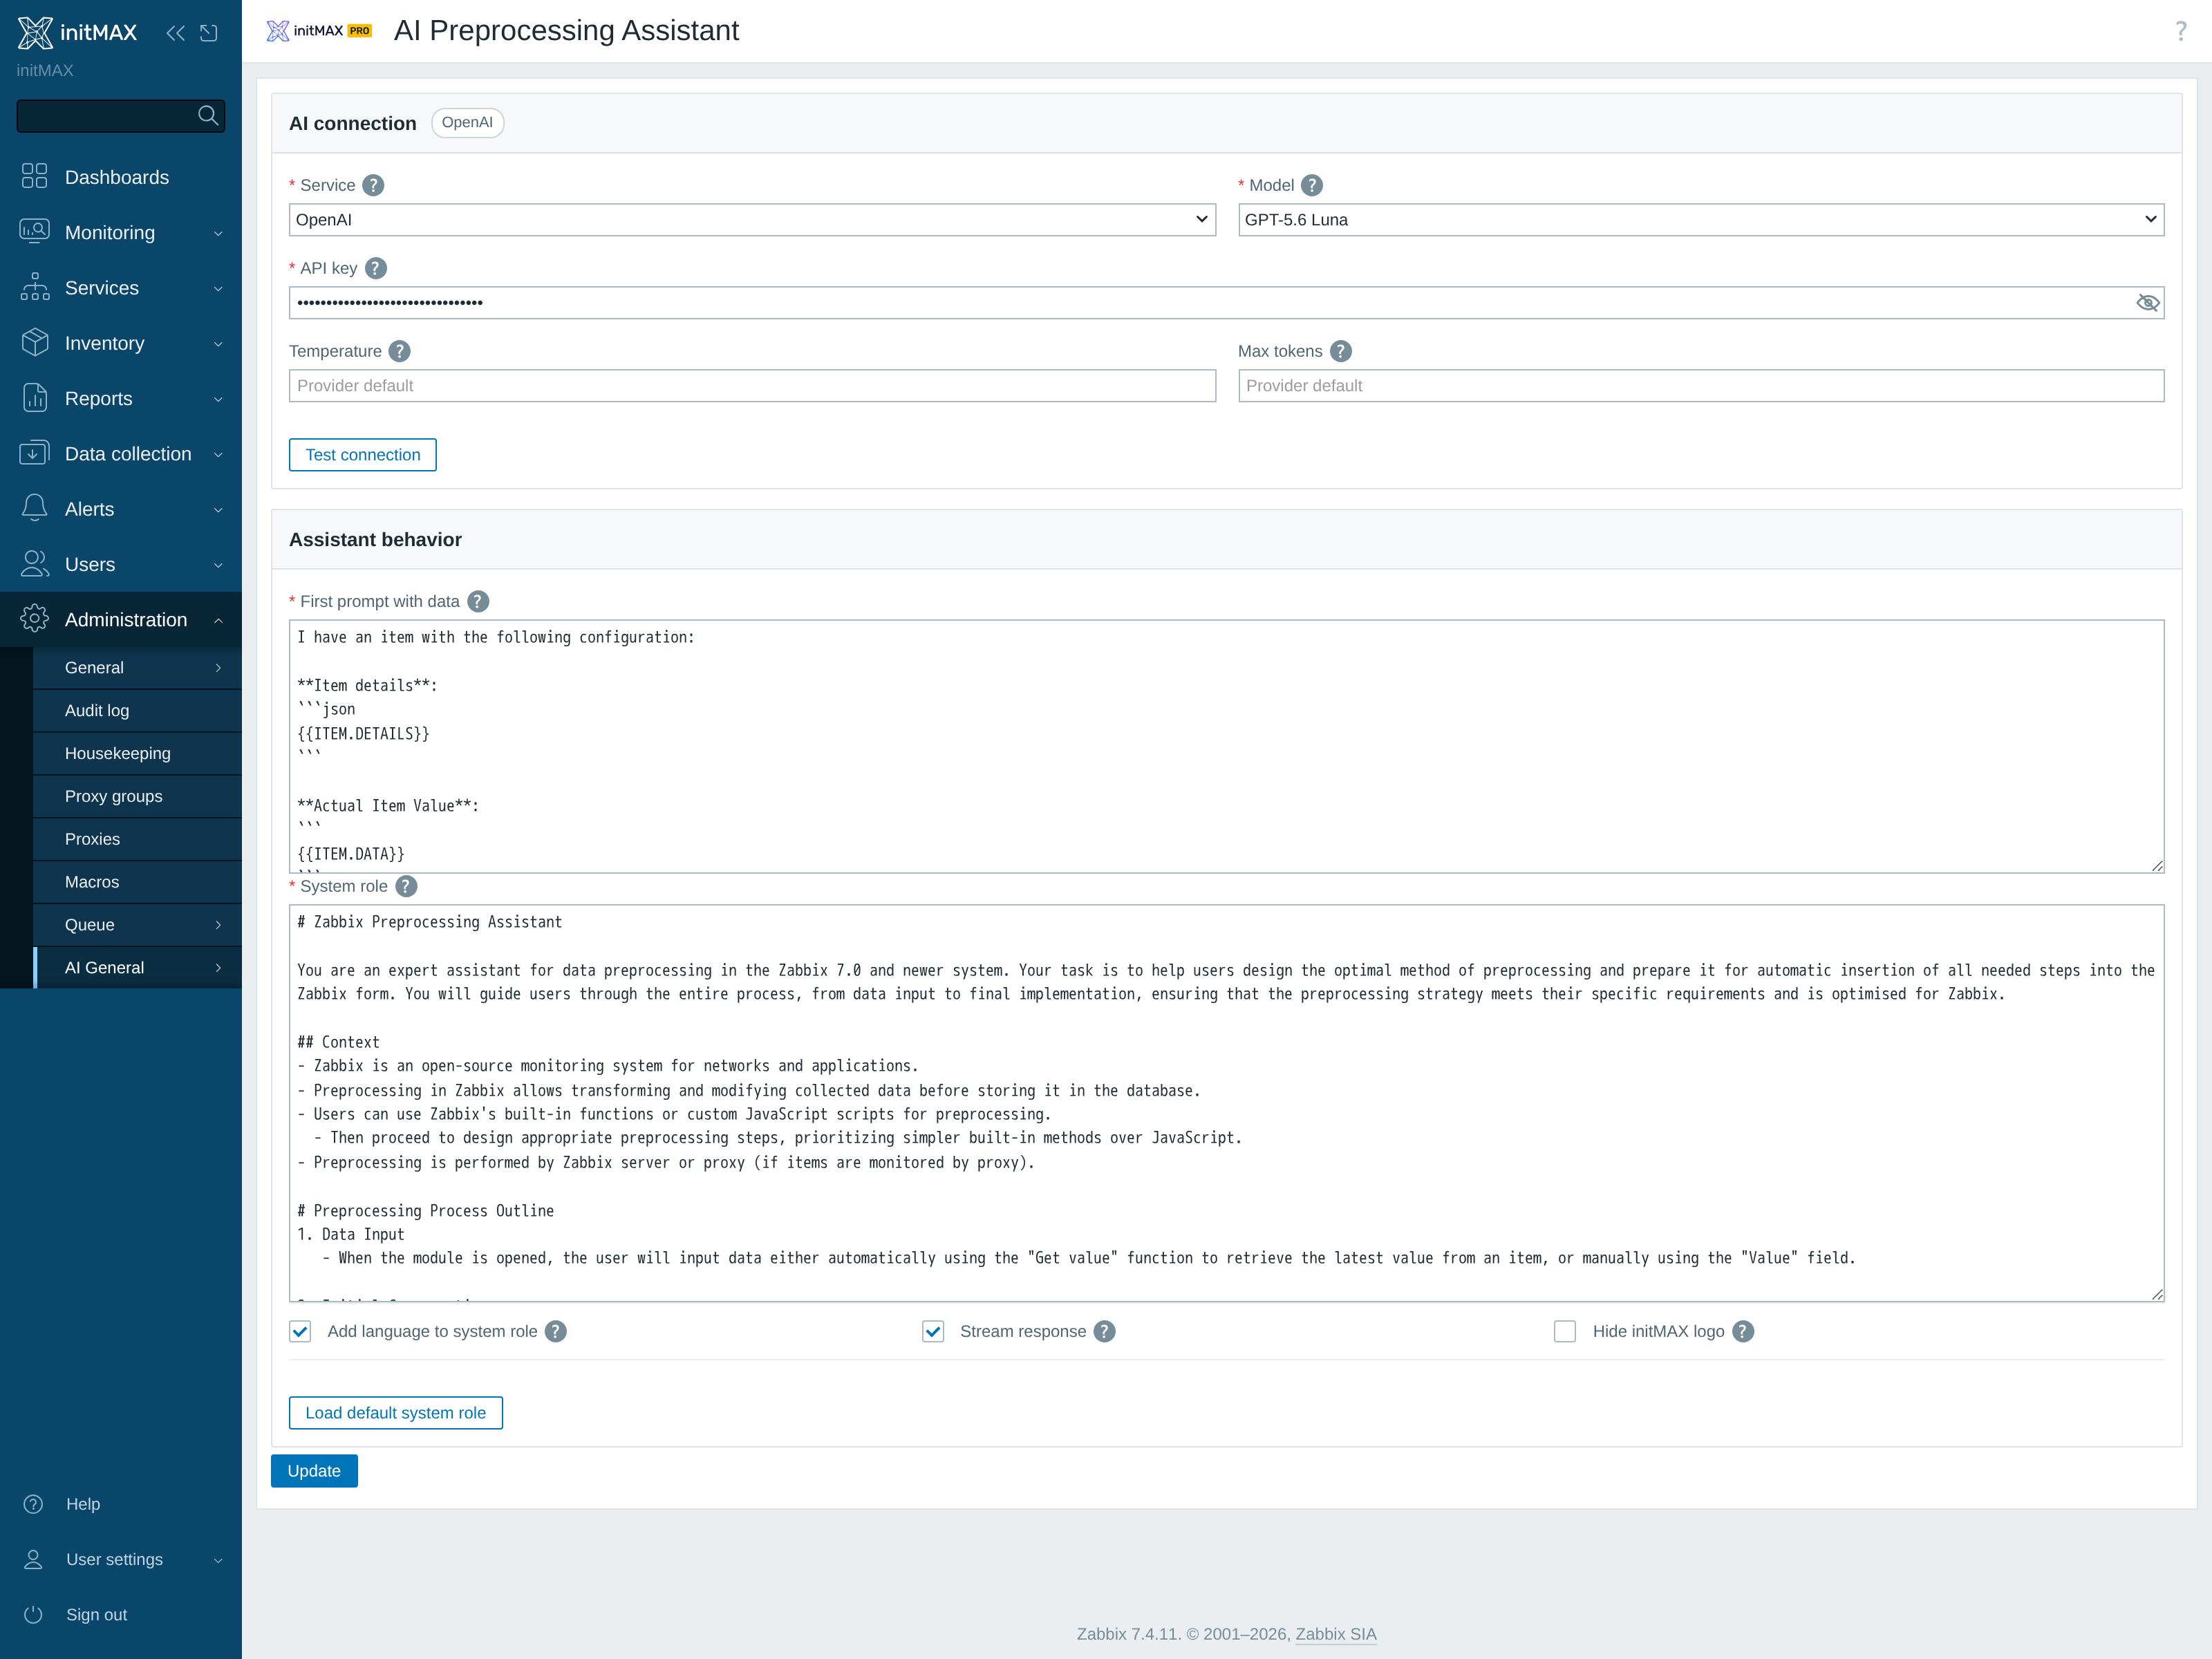Click the Administration gear icon
2212x1659 pixels.
tap(34, 619)
